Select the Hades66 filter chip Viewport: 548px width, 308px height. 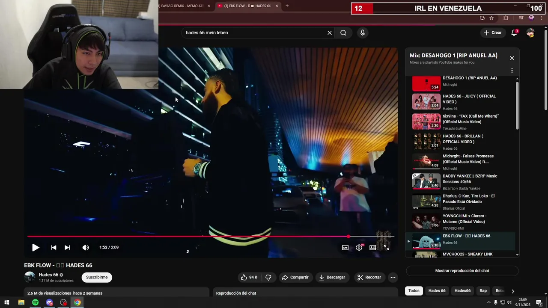pos(462,291)
